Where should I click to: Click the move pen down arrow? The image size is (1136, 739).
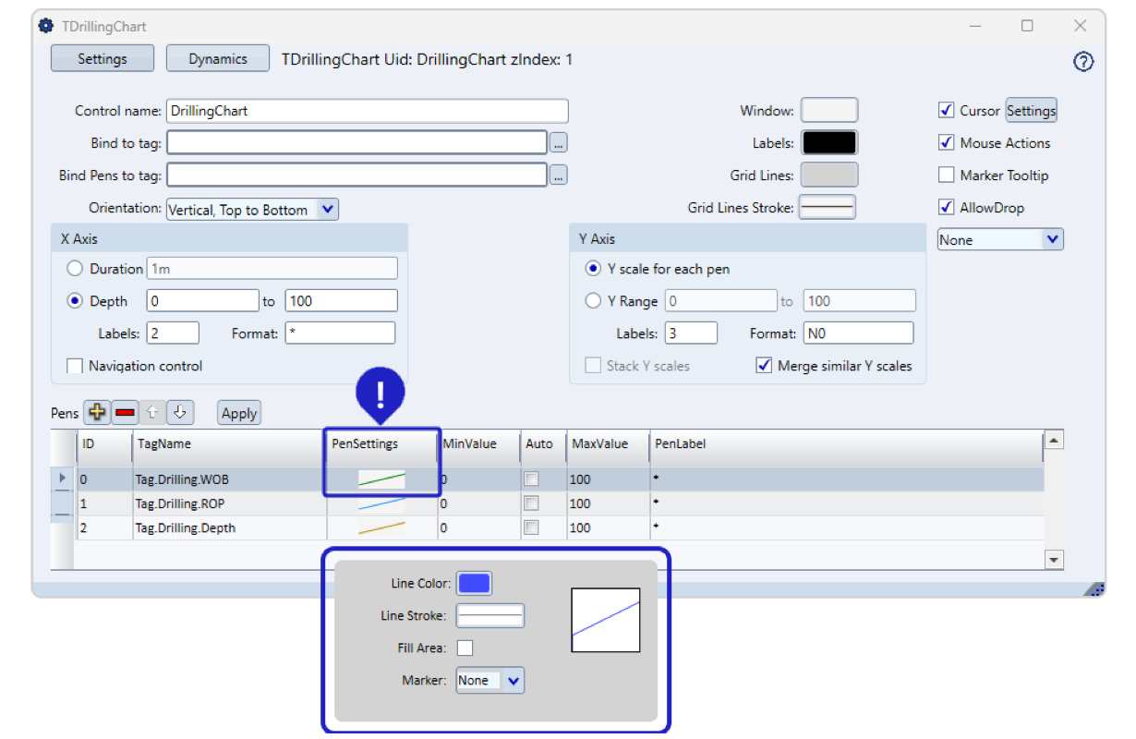180,413
